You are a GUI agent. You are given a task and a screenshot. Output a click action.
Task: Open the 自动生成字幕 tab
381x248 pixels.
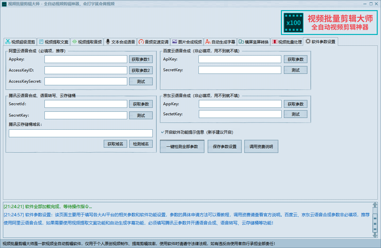220,42
